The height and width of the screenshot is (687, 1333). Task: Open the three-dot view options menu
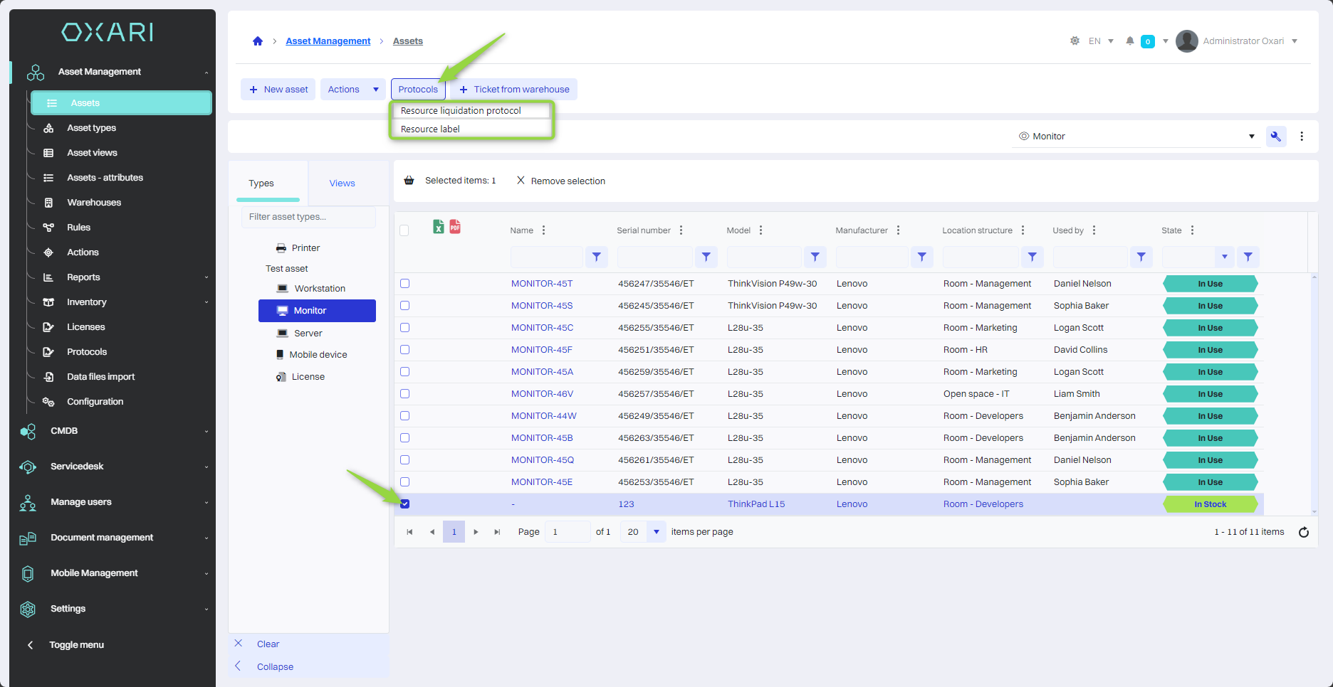pyautogui.click(x=1302, y=137)
